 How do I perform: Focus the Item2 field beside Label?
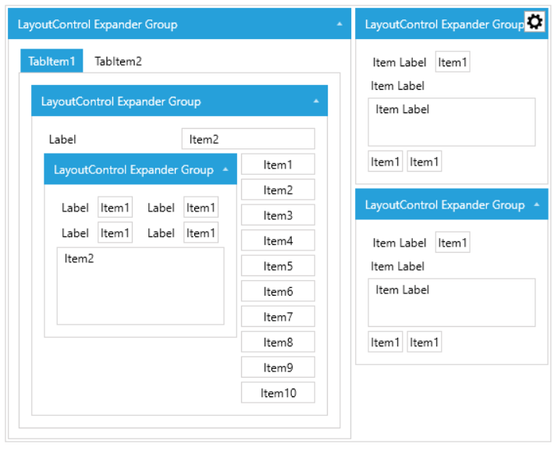pos(248,139)
